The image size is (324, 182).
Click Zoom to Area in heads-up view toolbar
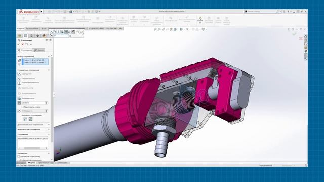(159, 29)
